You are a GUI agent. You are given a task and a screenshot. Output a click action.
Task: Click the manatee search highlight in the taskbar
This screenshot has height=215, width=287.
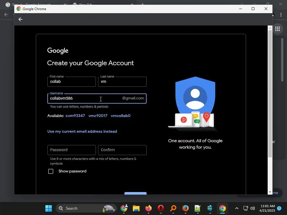tap(109, 208)
